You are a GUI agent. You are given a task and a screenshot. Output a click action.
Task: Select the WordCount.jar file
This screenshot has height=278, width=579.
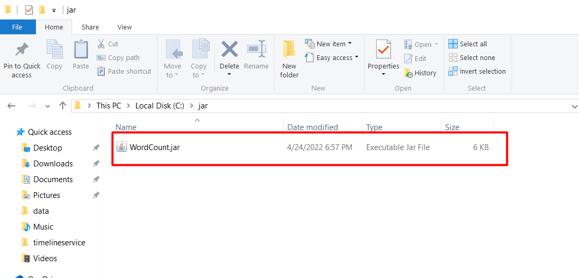pyautogui.click(x=154, y=147)
